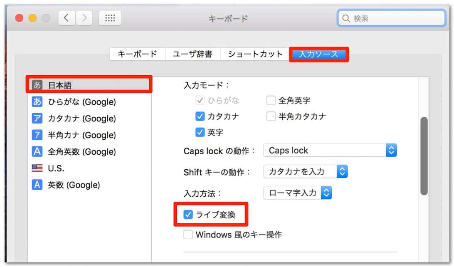Show all preferences grid button
This screenshot has width=454, height=267.
110,18
